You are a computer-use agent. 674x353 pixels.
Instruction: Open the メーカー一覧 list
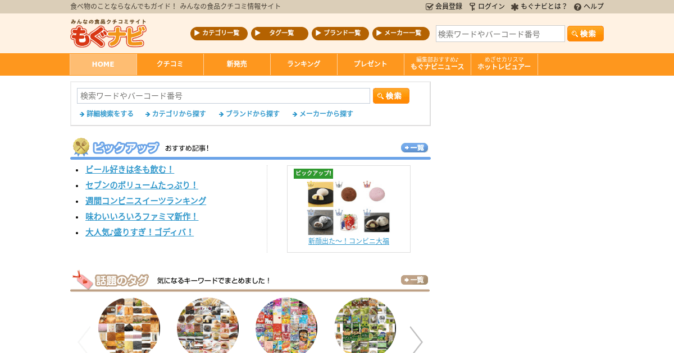tap(400, 33)
